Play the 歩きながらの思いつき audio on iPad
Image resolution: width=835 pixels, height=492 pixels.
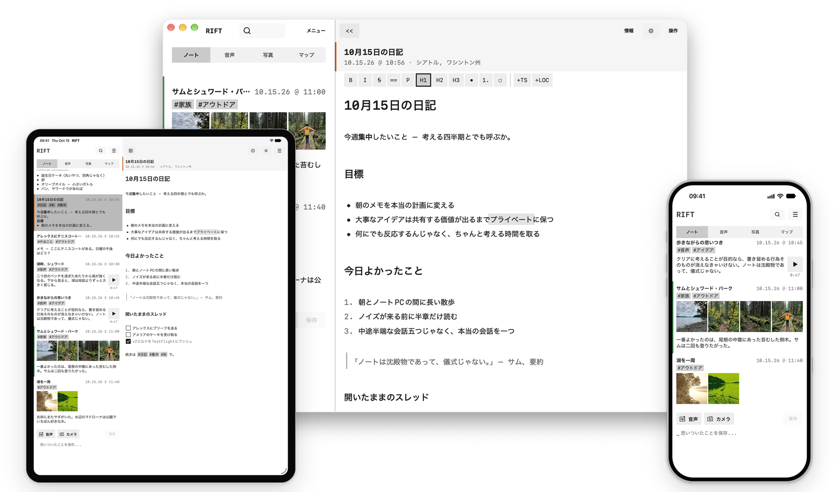[114, 314]
